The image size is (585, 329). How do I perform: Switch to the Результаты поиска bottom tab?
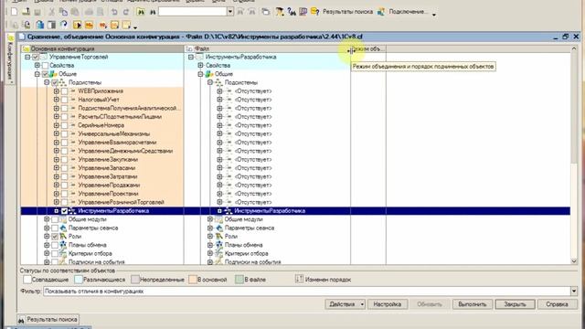coord(48,320)
